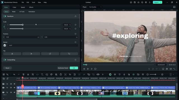The width and height of the screenshot is (179, 100).
Task: Open the Help menu
Action: coord(45,2)
